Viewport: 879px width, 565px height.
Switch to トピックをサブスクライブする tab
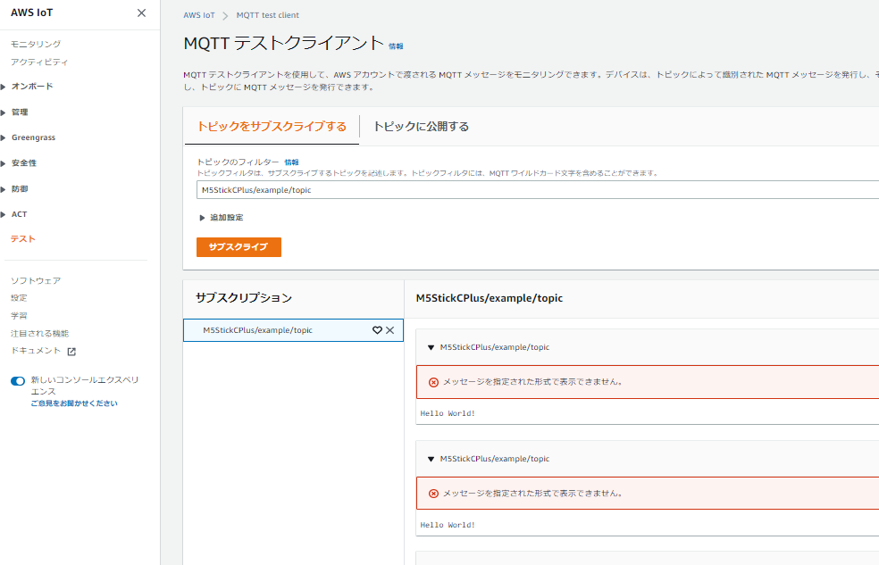[x=272, y=127]
